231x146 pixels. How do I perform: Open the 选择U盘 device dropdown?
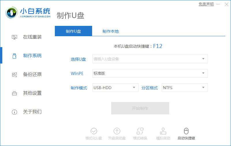[150, 59]
